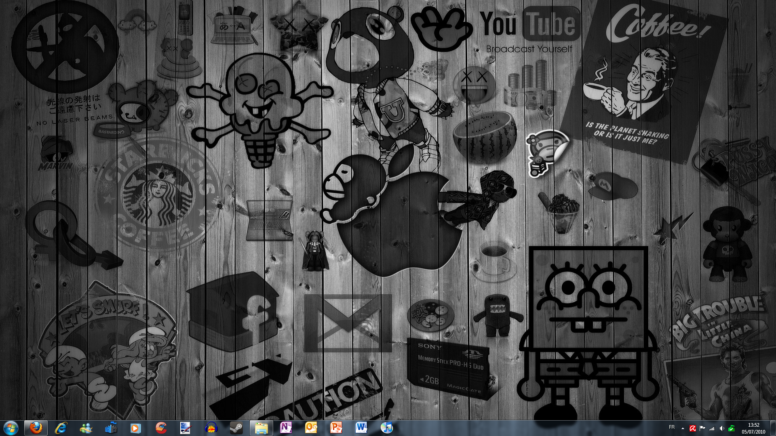Viewport: 776px width, 436px height.
Task: Open the volume speaker tray icon
Action: point(722,429)
